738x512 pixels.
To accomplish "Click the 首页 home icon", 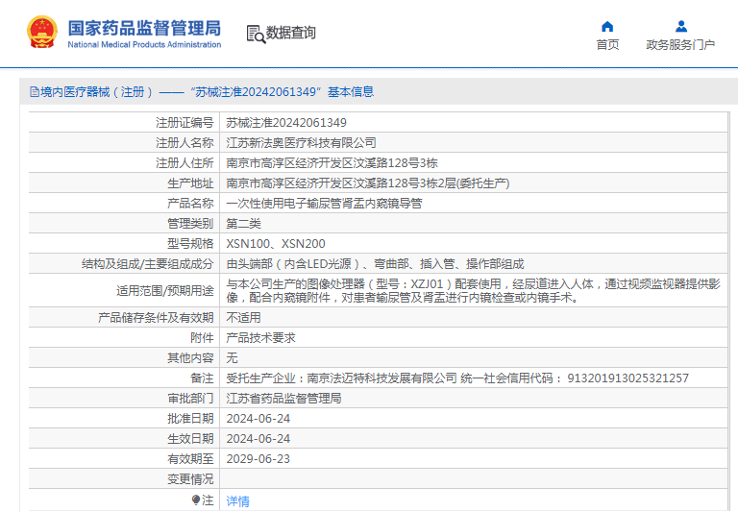I will point(607,26).
